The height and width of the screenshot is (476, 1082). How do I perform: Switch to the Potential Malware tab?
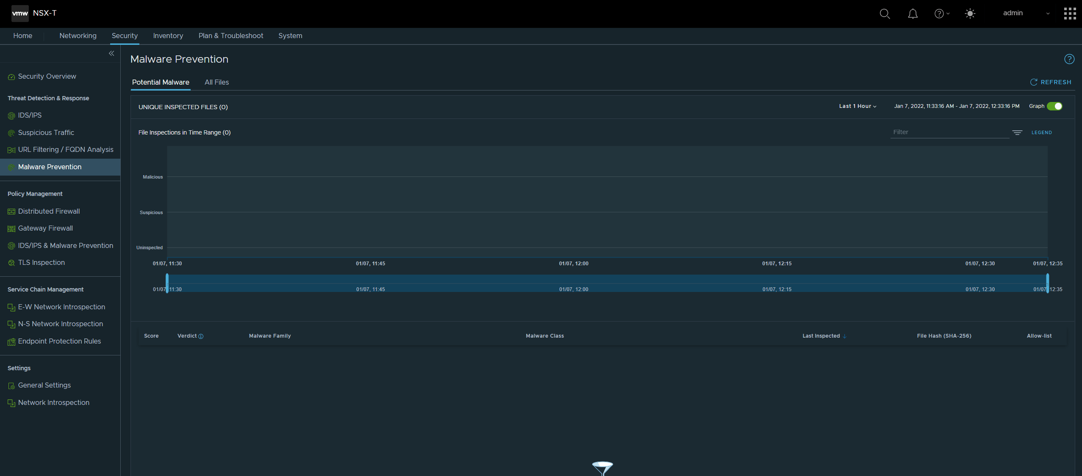pyautogui.click(x=161, y=82)
